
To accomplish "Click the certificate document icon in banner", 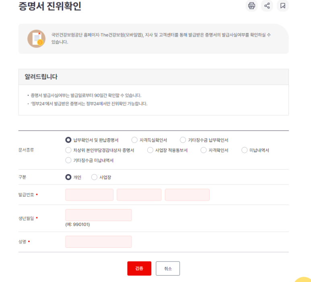I will click(37, 39).
